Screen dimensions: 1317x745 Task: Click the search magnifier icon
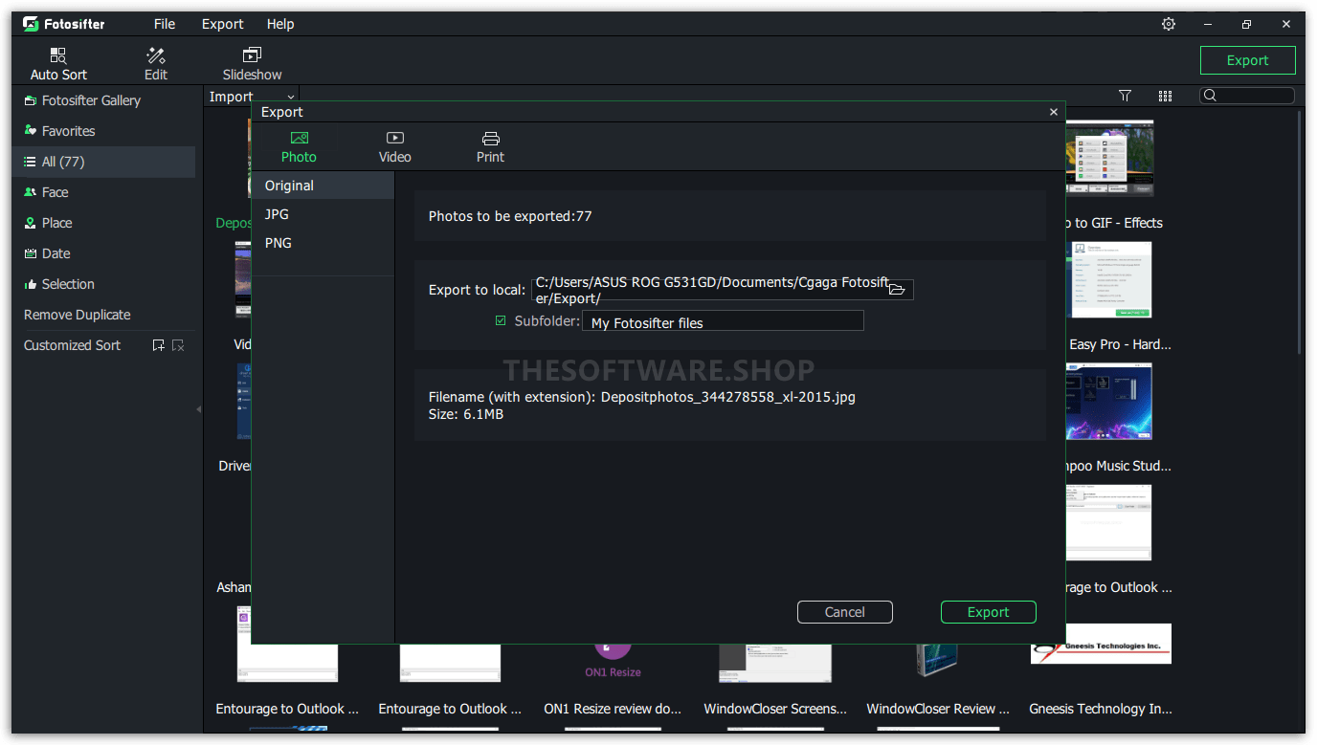(1210, 96)
